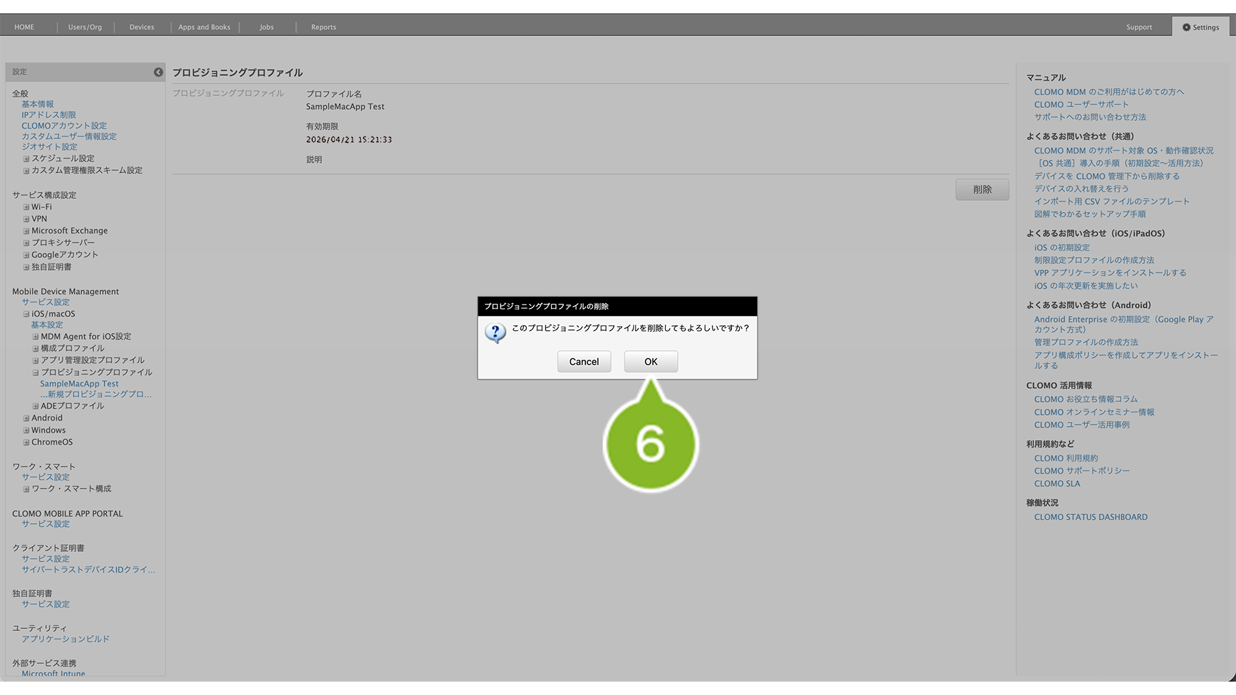Click the question mark dialog icon
The height and width of the screenshot is (695, 1236).
tap(495, 333)
